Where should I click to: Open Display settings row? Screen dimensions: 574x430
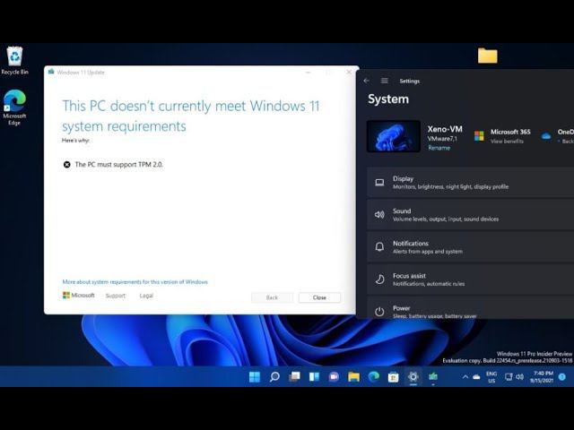click(x=470, y=183)
